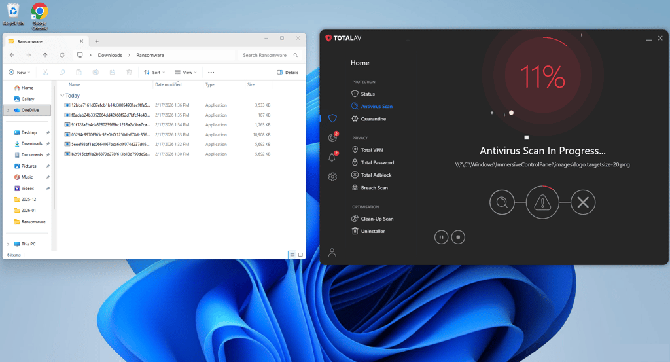670x362 pixels.
Task: Click the Share icon in Explorer toolbar
Action: [x=113, y=72]
